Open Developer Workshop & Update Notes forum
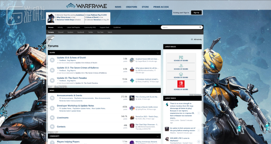This screenshot has height=144, width=271. [x=76, y=106]
